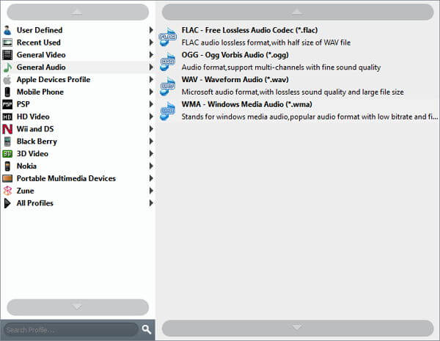Screen dimensions: 440x341
Task: Choose WMA - Windows Media Audio format
Action: [298, 111]
